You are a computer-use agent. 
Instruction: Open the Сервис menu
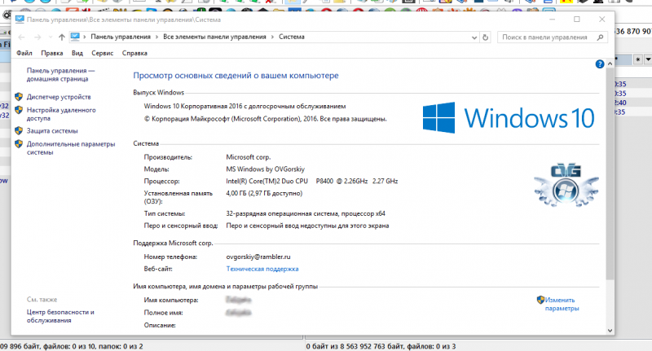click(x=103, y=53)
